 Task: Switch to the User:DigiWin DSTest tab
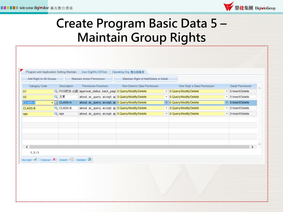[94, 72]
